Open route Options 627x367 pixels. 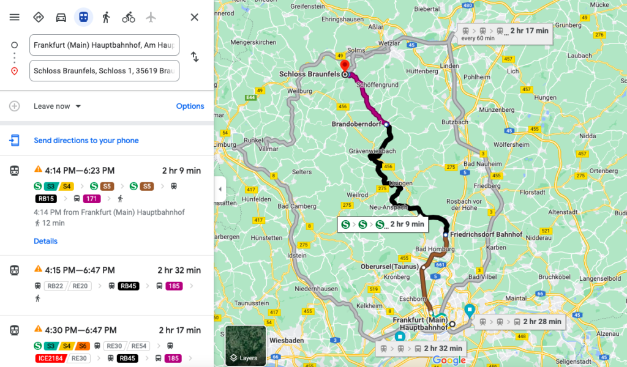click(190, 106)
